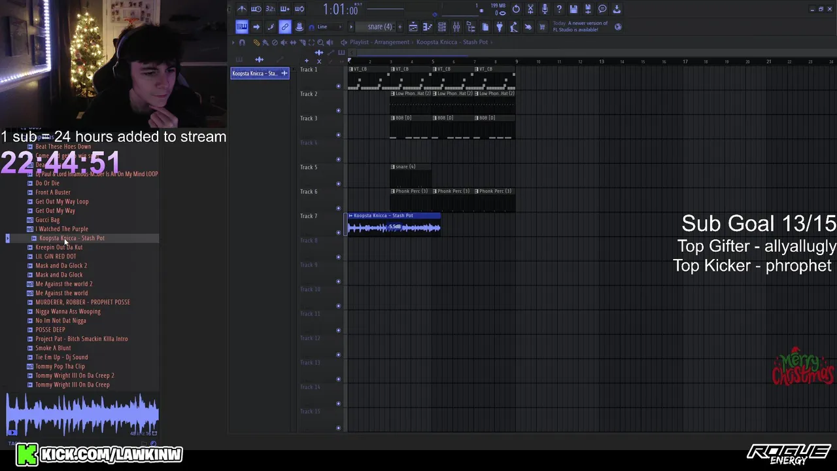Select the playlist pencil draw tool
Viewport: 837px width, 471px height.
tap(256, 42)
